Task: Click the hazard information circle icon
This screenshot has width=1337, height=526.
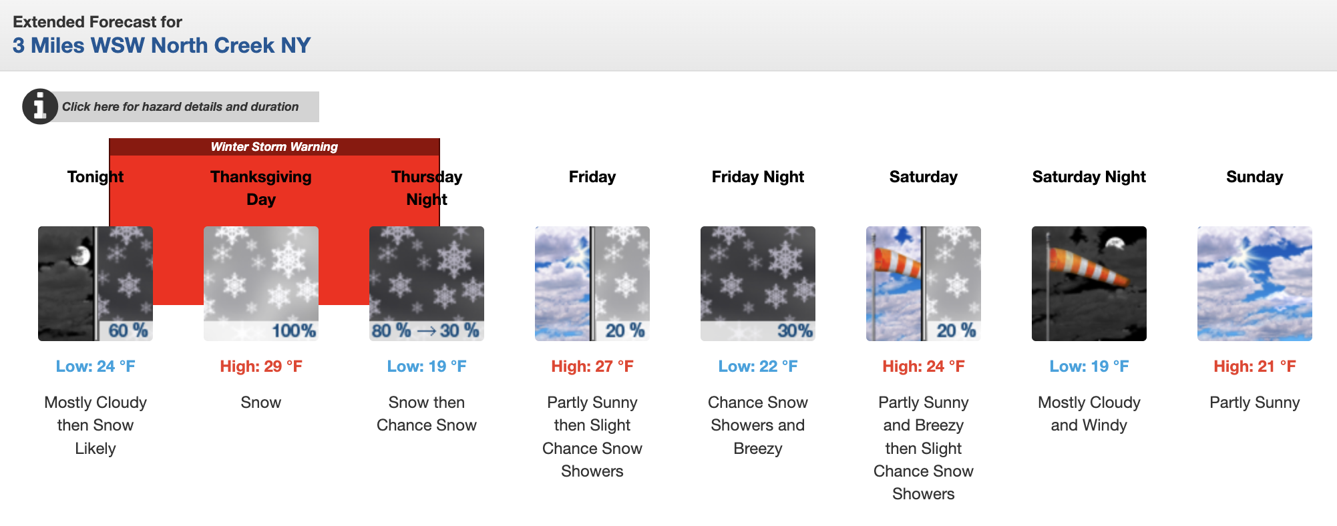Action: tap(39, 106)
